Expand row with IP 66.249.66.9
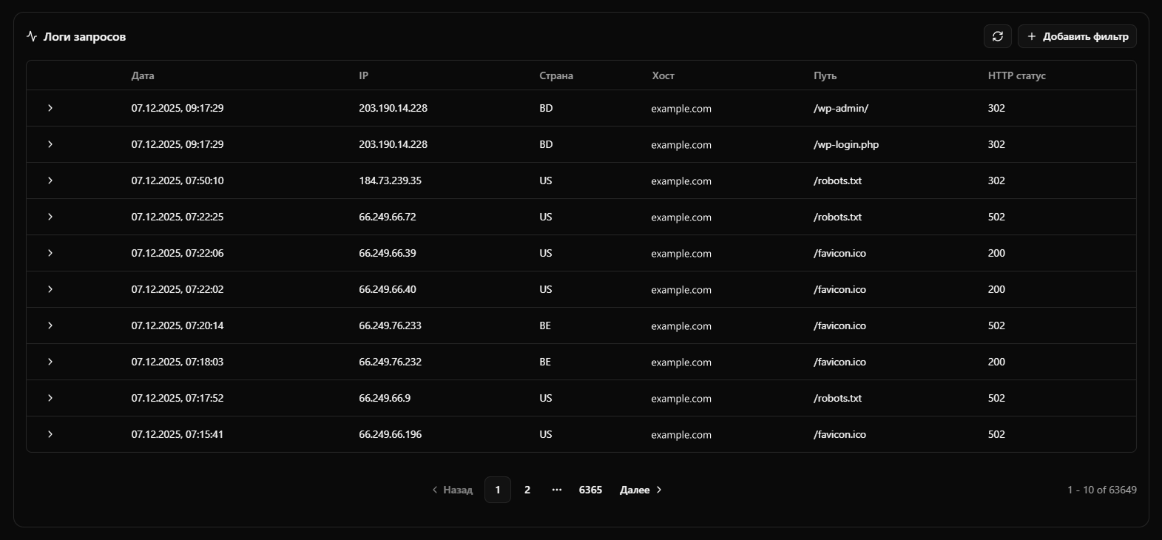The image size is (1162, 540). click(50, 398)
